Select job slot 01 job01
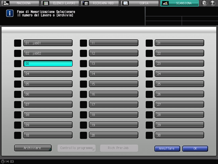218x164 pixels. [x=48, y=43]
